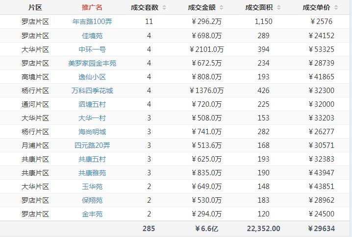The image size is (352, 237).
Task: Click the 片区 column header
Action: 35,8
